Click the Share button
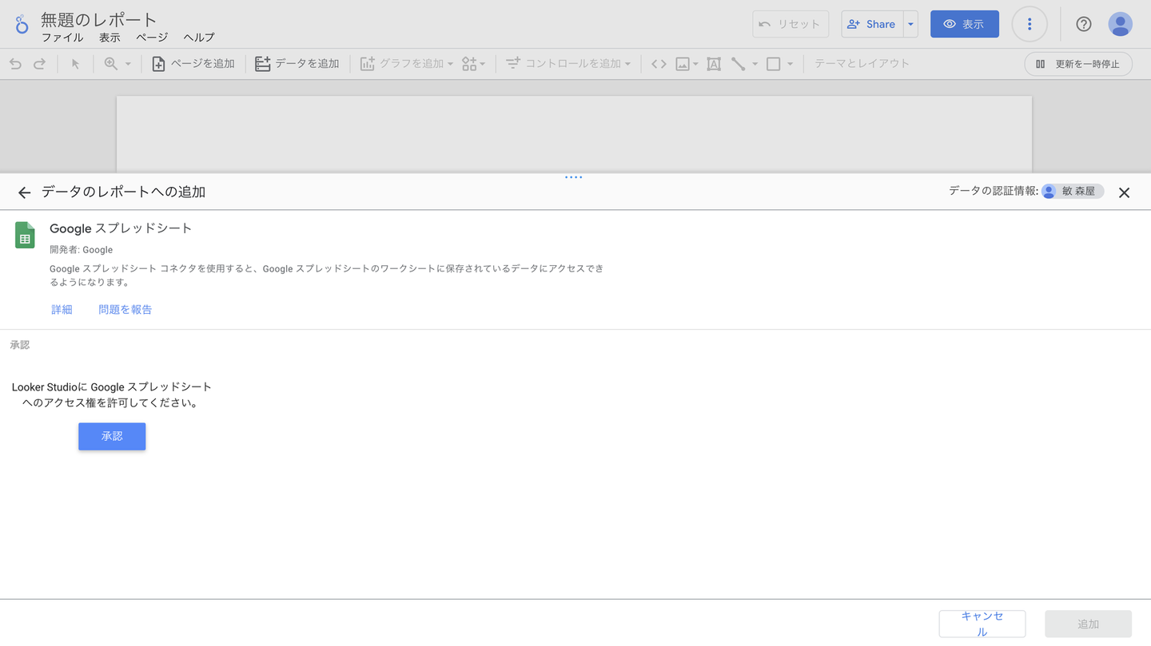This screenshot has width=1151, height=646. tap(872, 24)
